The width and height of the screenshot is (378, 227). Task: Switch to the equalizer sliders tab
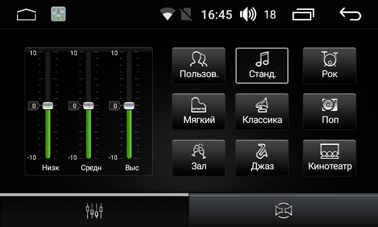(x=94, y=210)
